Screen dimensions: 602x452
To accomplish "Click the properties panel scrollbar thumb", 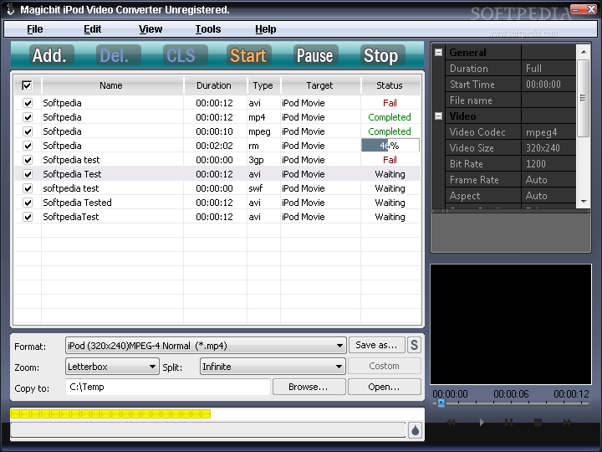I will click(584, 98).
